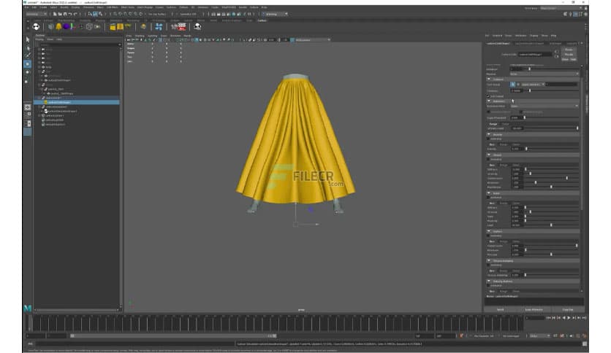Screen dimensions: 611x353
Task: Open the dropdown right below the Self Collide checkbox
Action: point(544,106)
